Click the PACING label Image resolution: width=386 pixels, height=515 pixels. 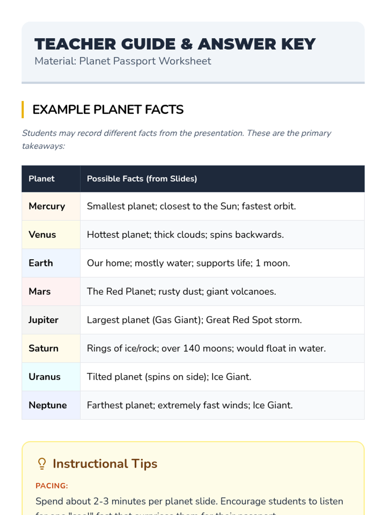pyautogui.click(x=52, y=486)
